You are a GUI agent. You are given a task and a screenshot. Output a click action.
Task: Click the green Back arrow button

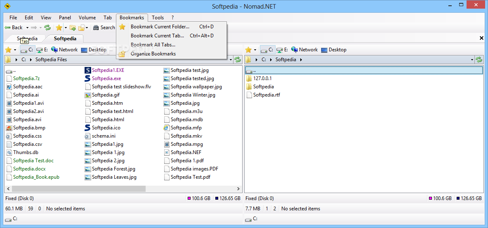point(13,28)
